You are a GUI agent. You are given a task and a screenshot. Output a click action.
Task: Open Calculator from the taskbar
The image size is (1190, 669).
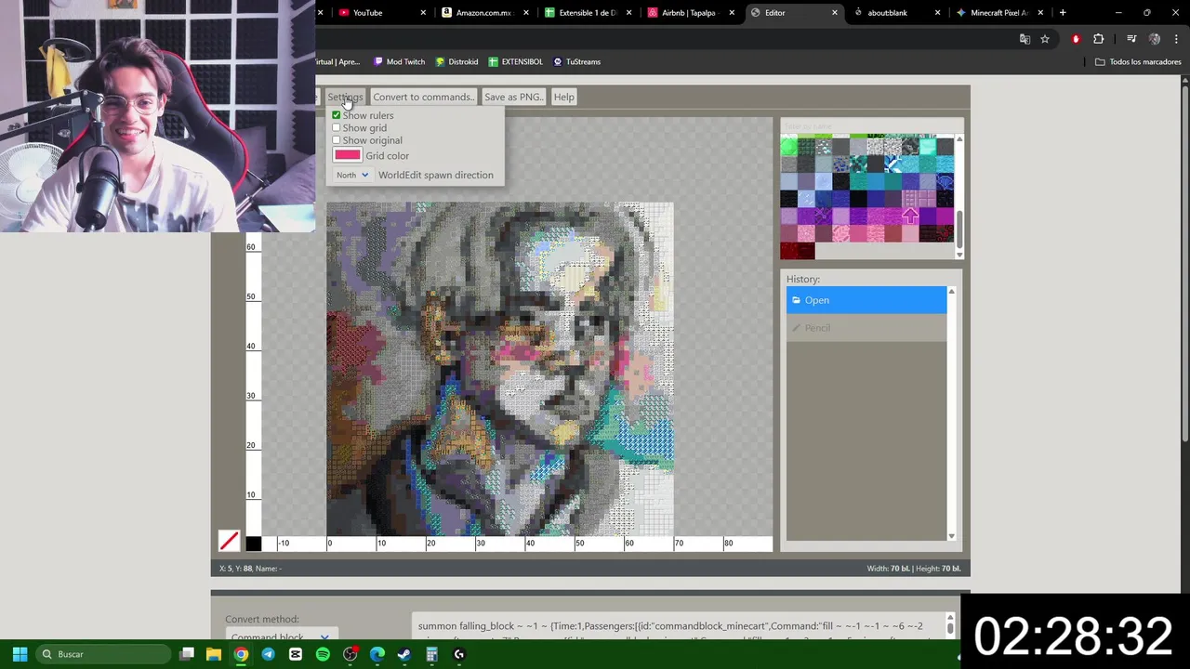pos(431,654)
